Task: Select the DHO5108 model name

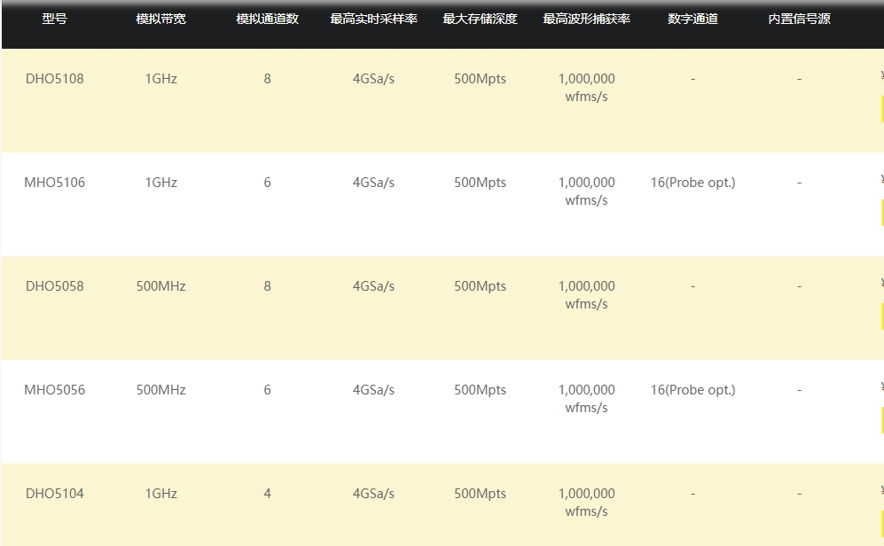Action: 55,79
